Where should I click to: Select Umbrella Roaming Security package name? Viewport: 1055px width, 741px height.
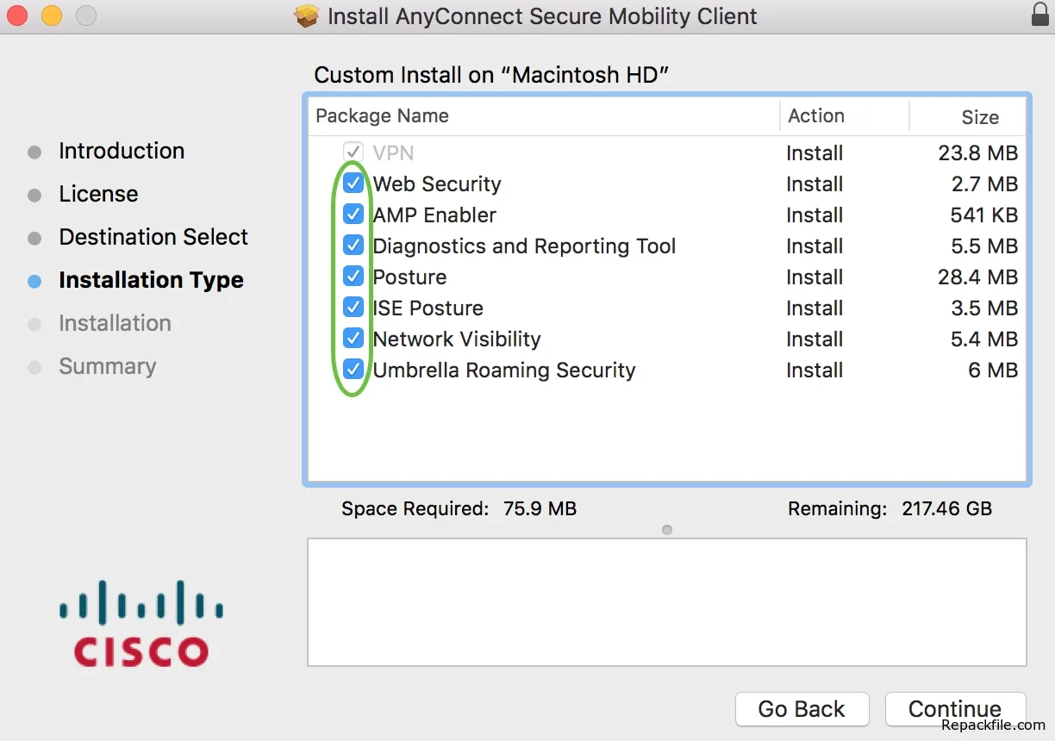pos(504,370)
